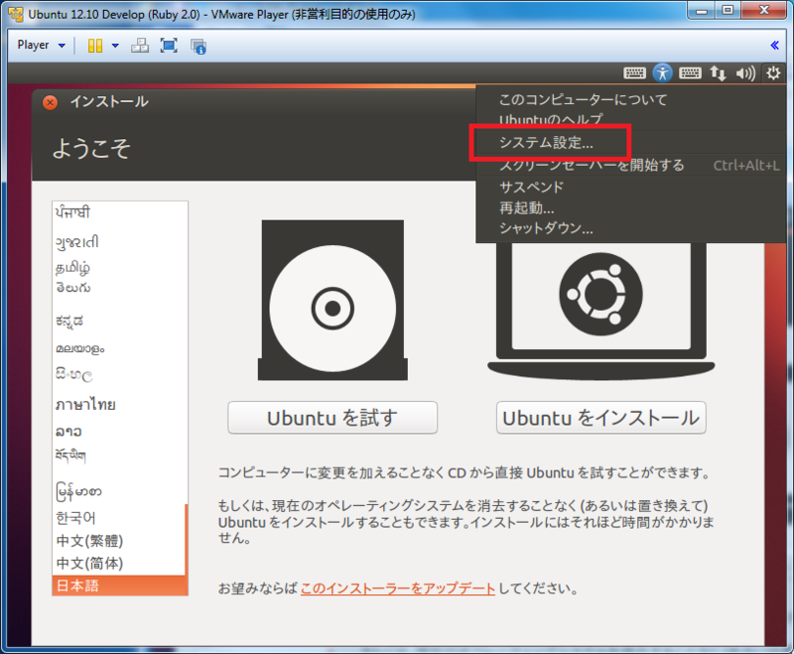The height and width of the screenshot is (654, 794).
Task: Click the CD disc illustration
Action: click(x=332, y=300)
